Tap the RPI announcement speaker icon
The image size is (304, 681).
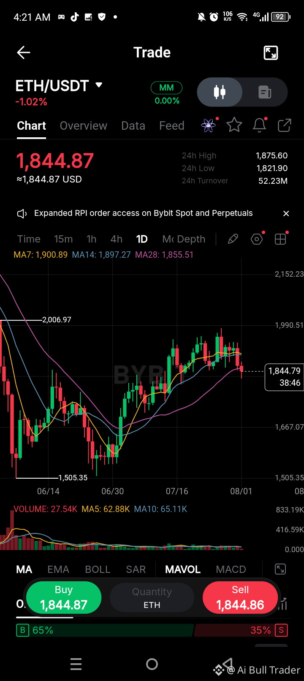22,214
